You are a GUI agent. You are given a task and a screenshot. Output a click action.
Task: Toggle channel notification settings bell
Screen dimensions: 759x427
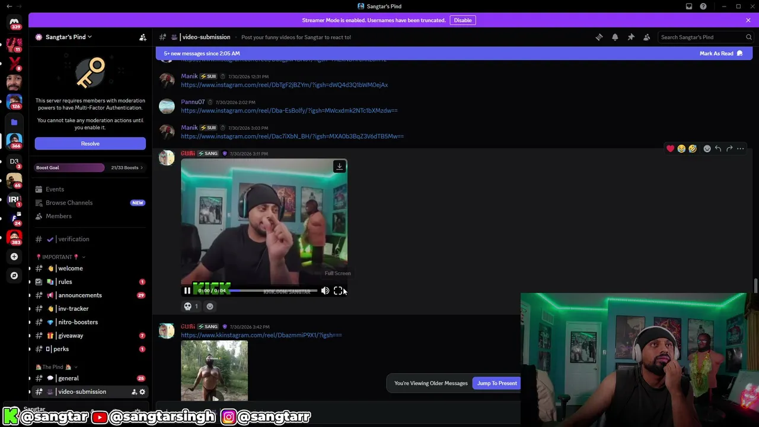[615, 37]
